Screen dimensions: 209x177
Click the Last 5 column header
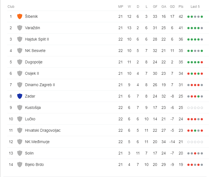coord(195,6)
